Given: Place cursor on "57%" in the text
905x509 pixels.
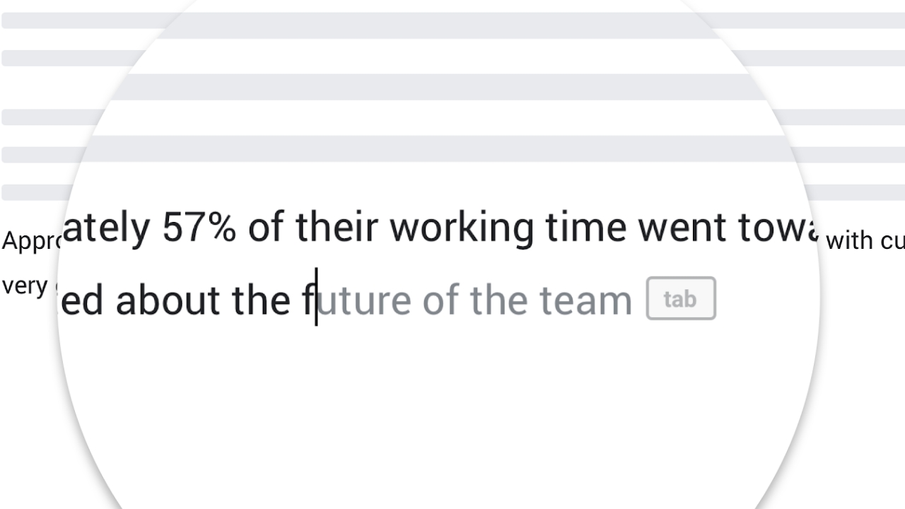Looking at the screenshot, I should tap(199, 228).
